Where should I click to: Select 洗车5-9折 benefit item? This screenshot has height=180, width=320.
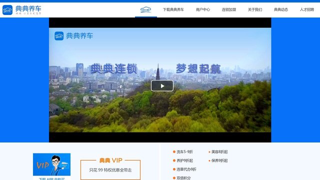(x=183, y=152)
